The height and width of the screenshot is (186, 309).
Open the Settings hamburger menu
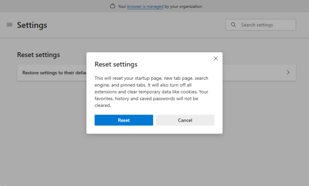click(9, 25)
